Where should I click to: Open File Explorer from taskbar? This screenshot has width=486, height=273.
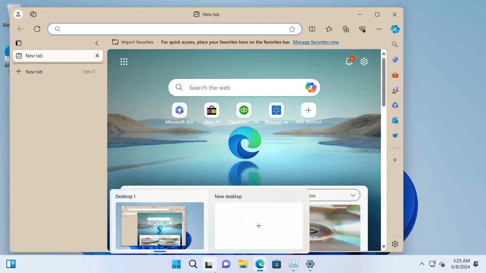pos(243,264)
